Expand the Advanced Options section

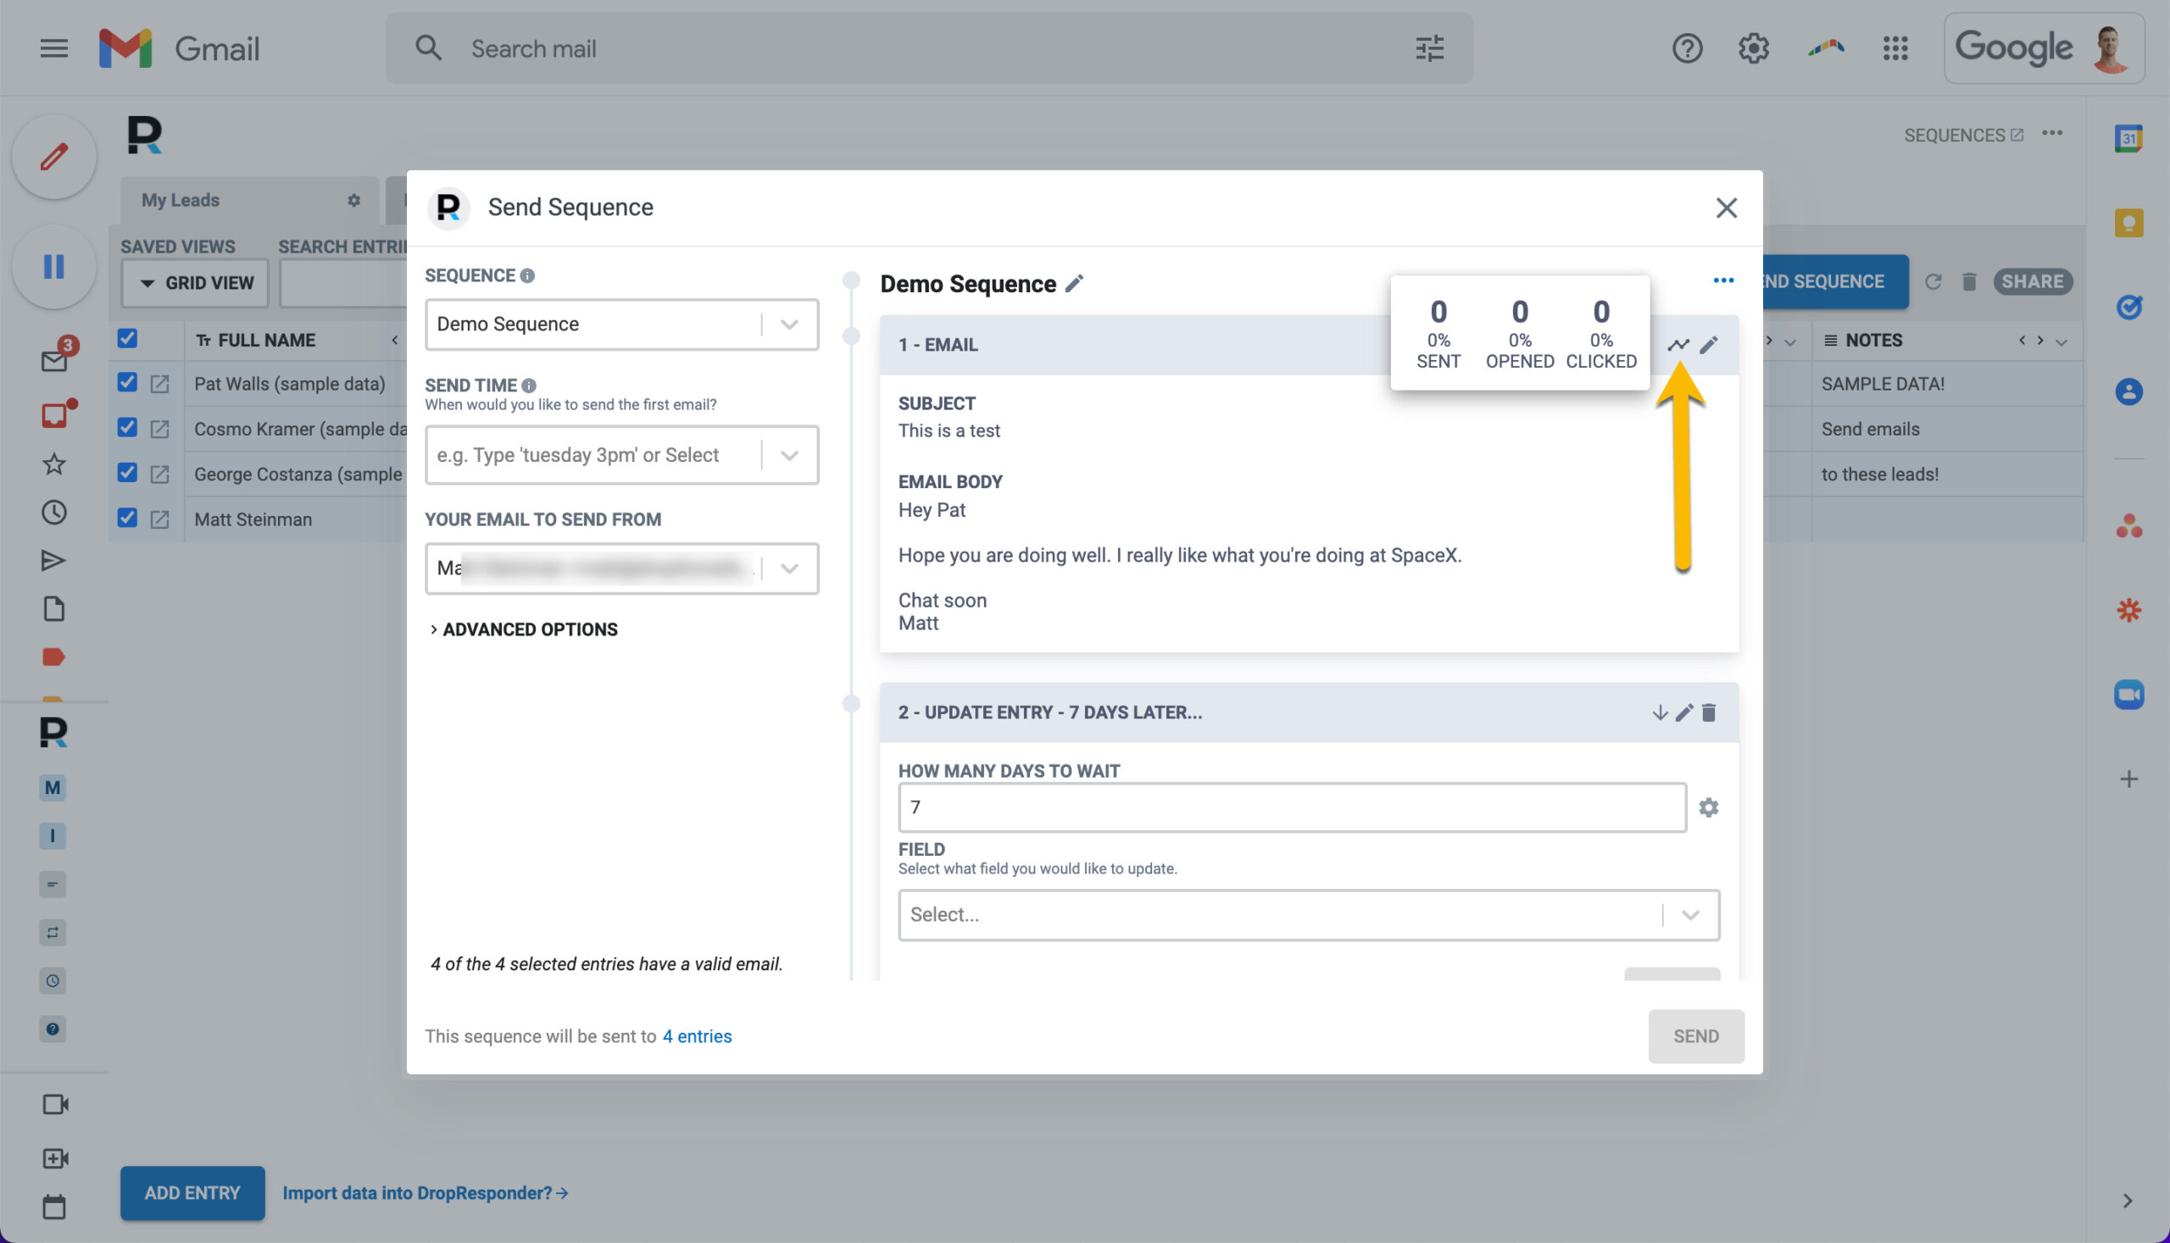[524, 630]
